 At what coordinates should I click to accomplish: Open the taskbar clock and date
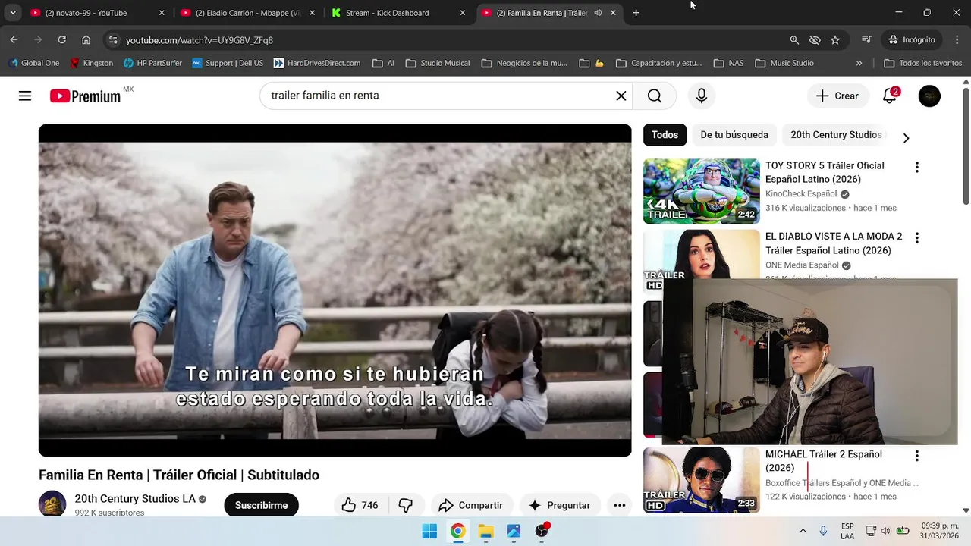coord(938,531)
